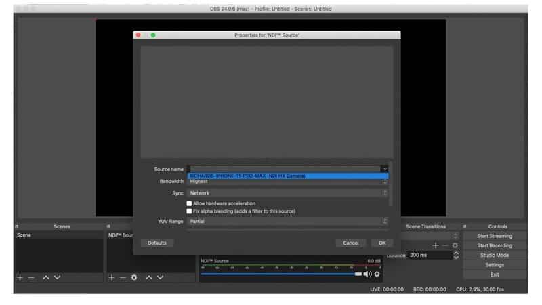Click REC 00:00:00 status text

(430, 289)
